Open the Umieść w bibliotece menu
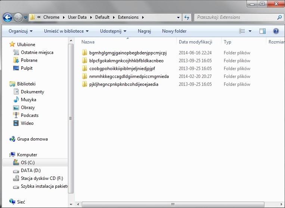Screen dimensions: 285x208 tap(66, 31)
